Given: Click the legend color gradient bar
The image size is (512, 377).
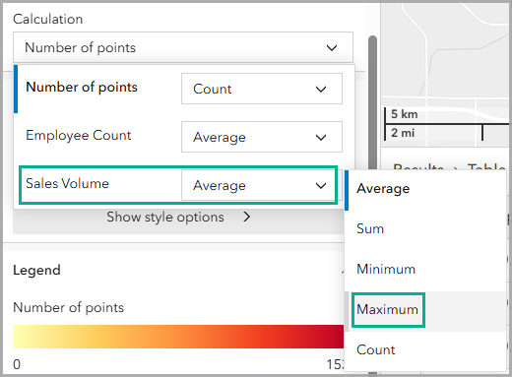Looking at the screenshot, I should coord(178,337).
